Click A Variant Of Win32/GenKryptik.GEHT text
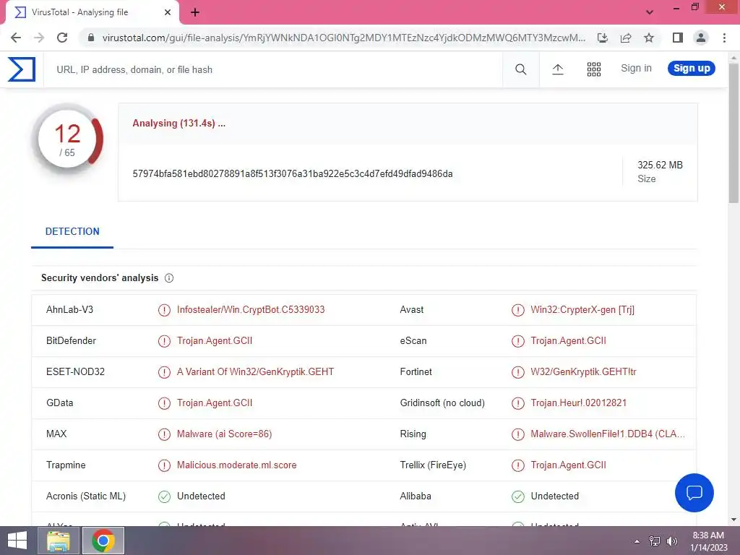The image size is (740, 555). [x=255, y=371]
